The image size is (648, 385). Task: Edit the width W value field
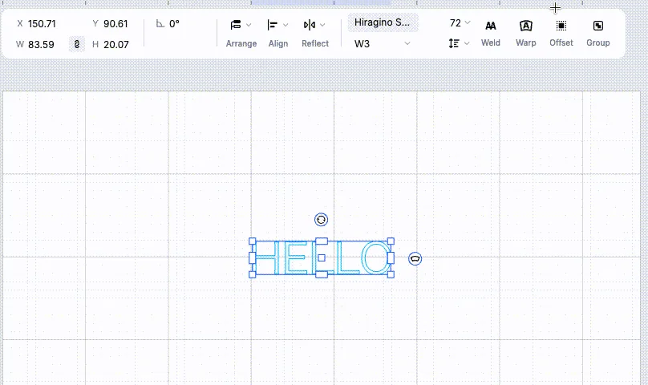point(41,44)
